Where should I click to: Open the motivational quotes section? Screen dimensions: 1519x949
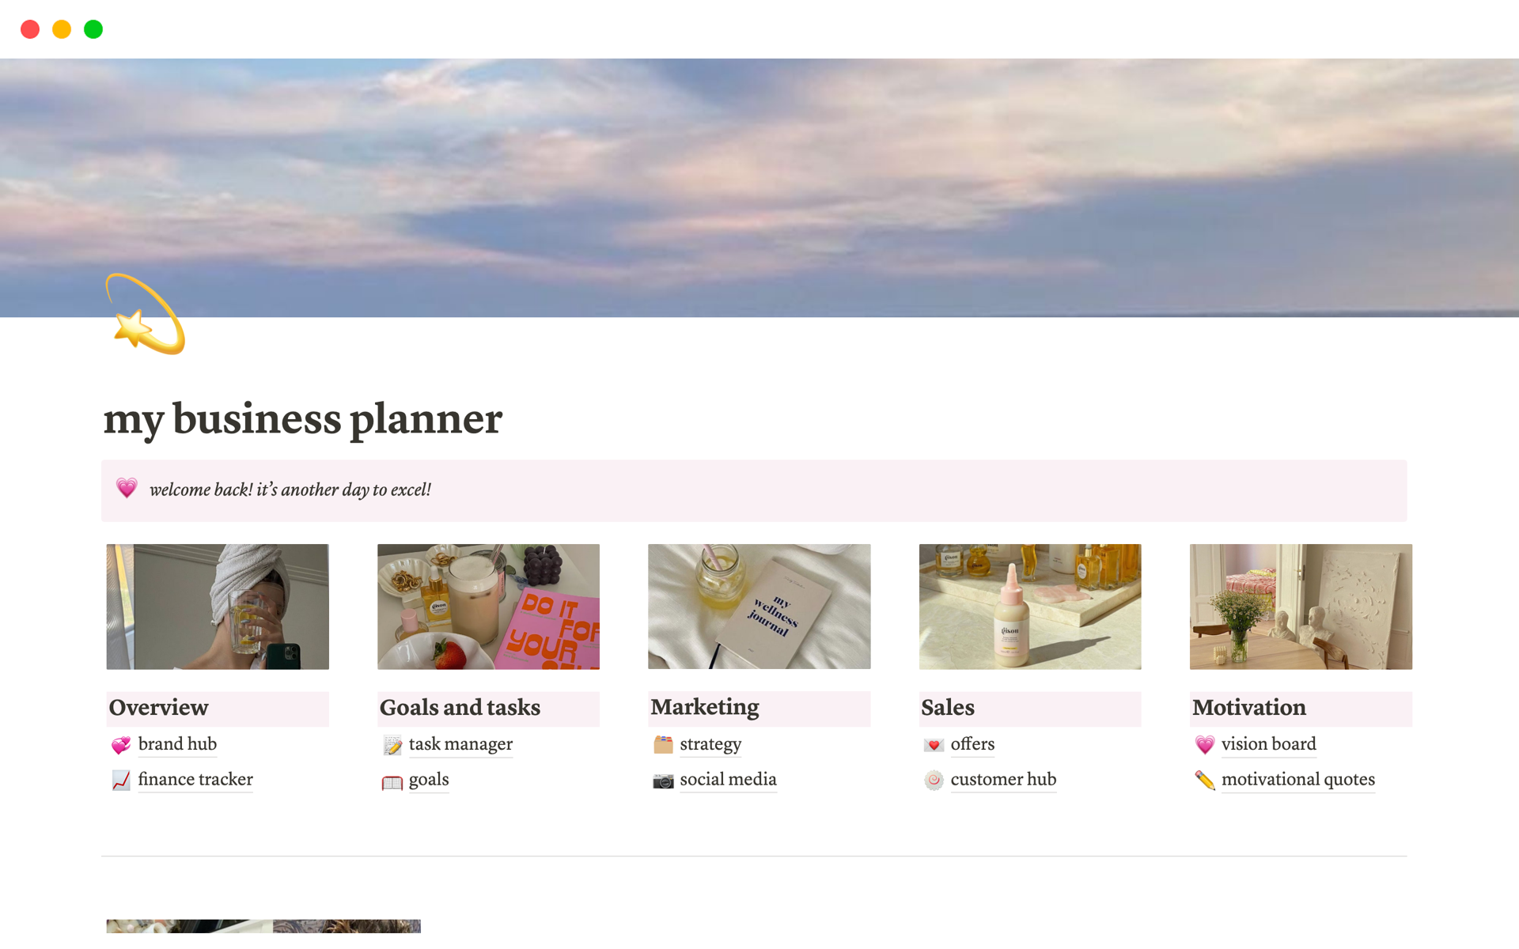1298,778
